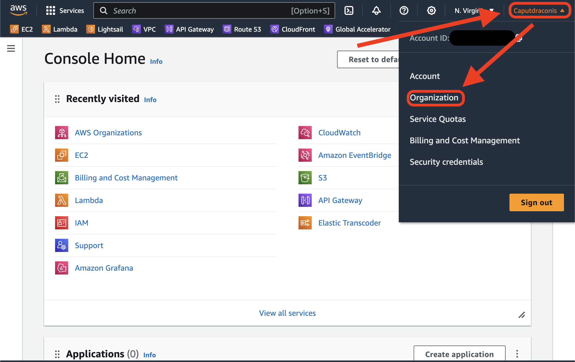Image resolution: width=575 pixels, height=362 pixels.
Task: Select Organization from account menu
Action: click(434, 98)
